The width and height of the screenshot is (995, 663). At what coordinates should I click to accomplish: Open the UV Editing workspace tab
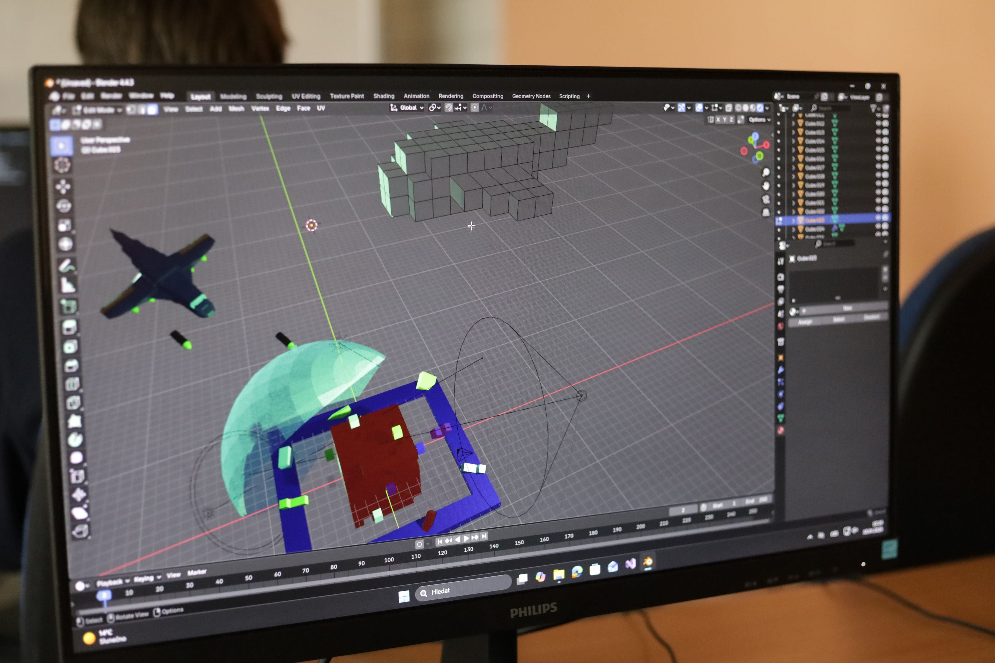306,96
